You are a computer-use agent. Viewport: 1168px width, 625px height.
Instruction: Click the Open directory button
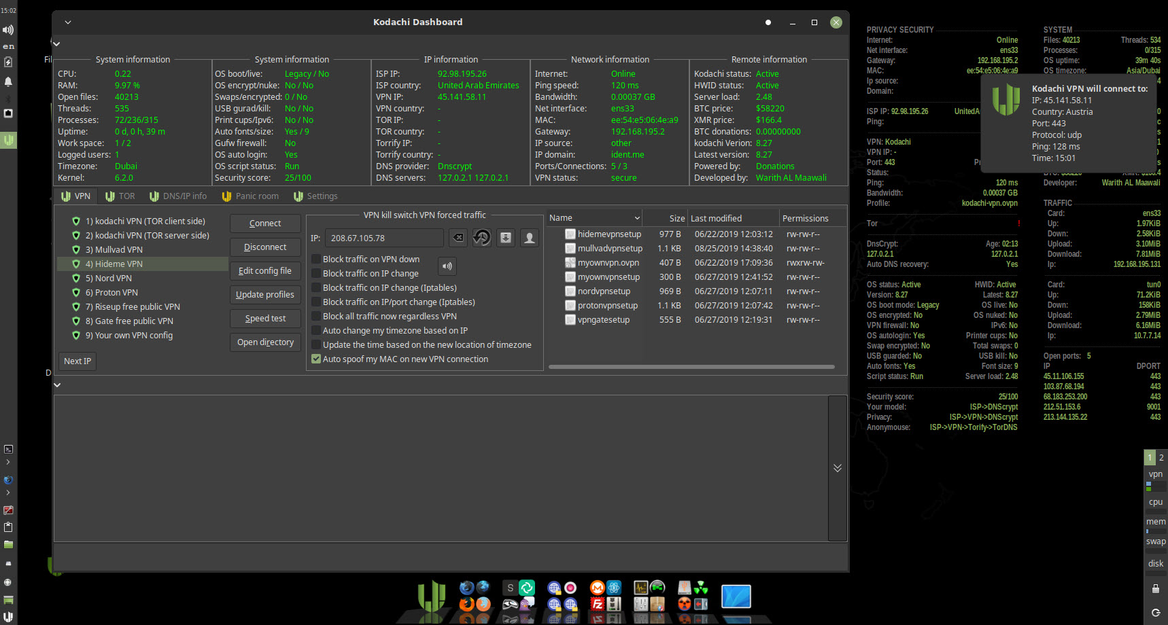265,342
